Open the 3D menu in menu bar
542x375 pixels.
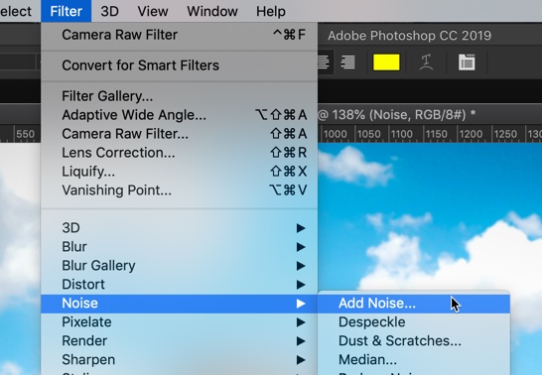coord(109,11)
